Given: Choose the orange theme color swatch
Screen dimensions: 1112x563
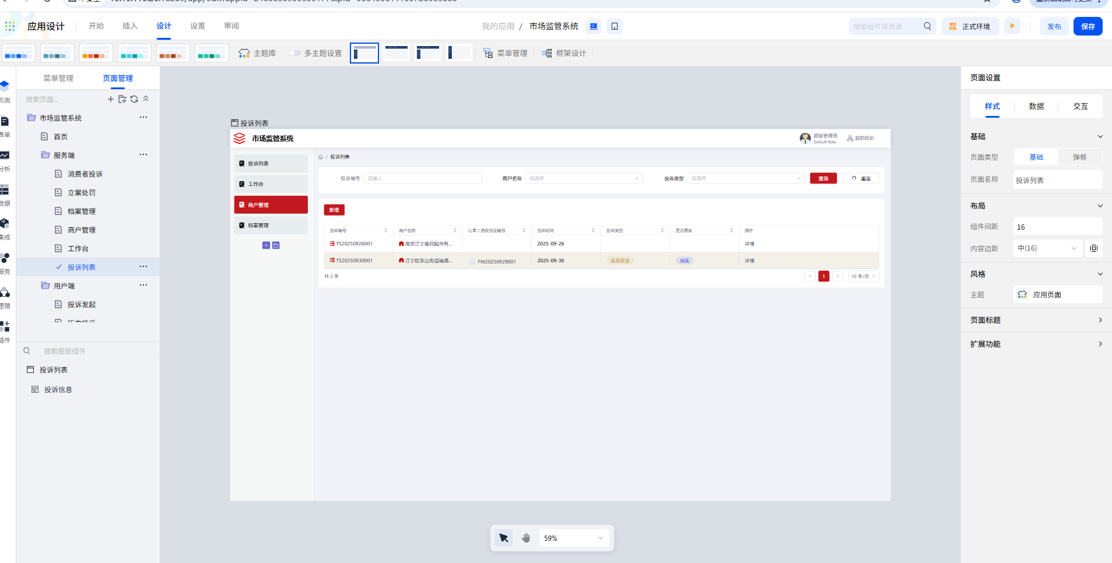Looking at the screenshot, I should [x=96, y=53].
